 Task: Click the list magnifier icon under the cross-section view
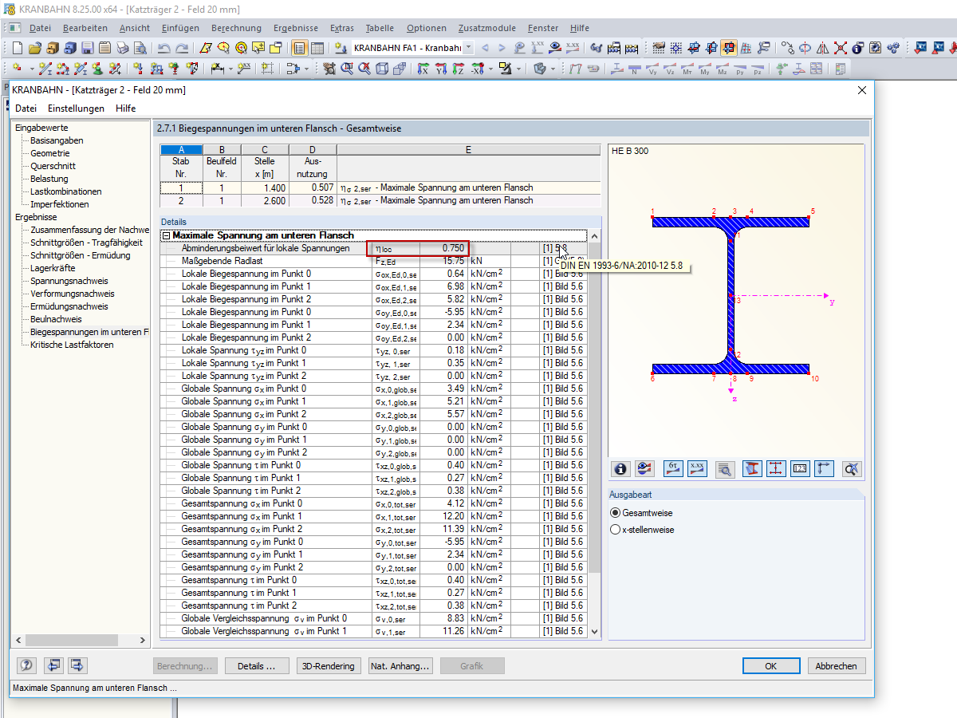coord(724,468)
